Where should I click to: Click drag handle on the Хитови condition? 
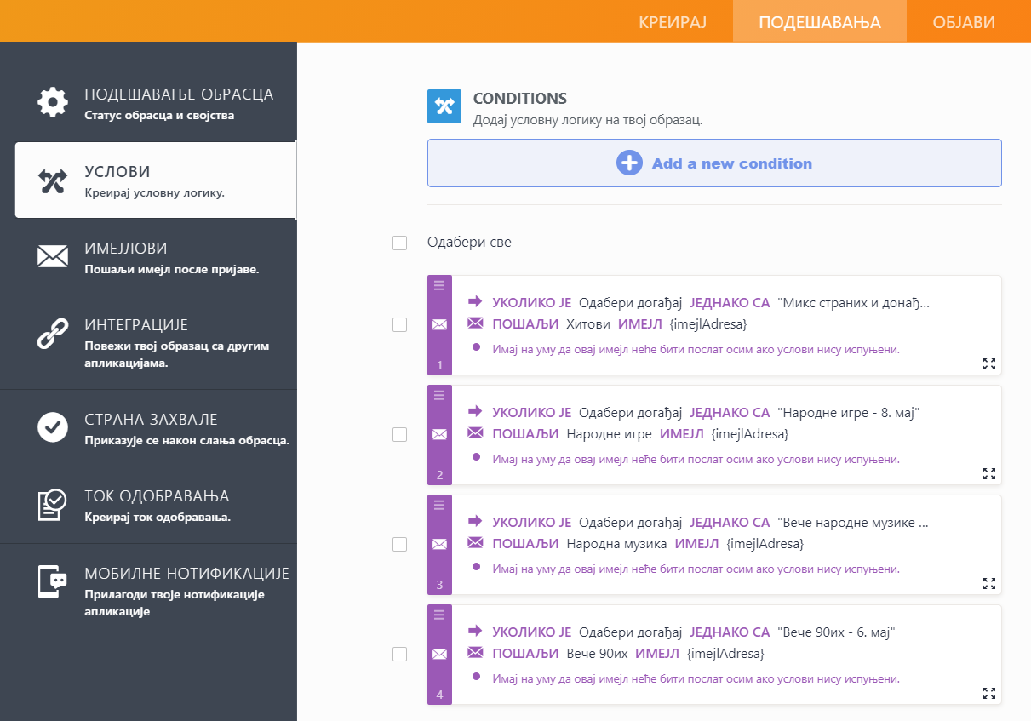(x=439, y=285)
